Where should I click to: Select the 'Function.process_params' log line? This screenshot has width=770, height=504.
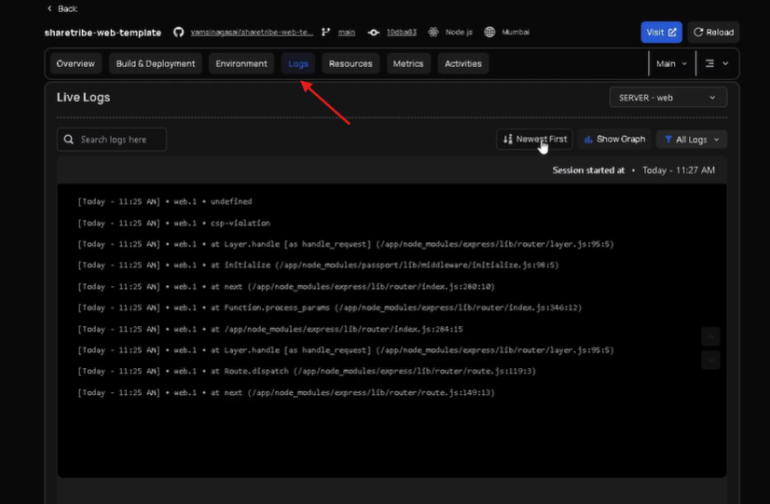tap(329, 307)
